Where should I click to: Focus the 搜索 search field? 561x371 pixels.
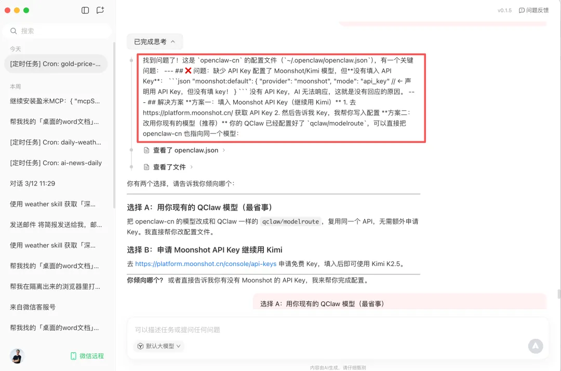click(57, 31)
